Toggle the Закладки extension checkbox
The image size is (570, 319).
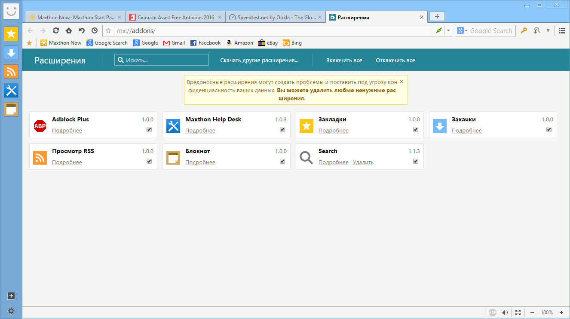click(x=416, y=129)
